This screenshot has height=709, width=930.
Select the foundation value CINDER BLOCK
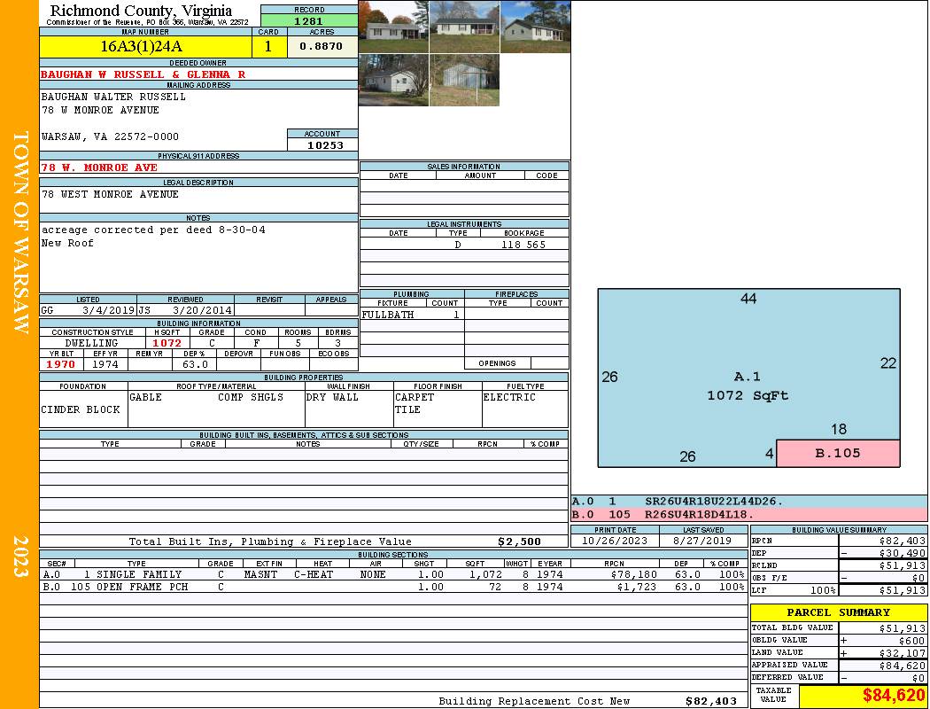pos(80,409)
